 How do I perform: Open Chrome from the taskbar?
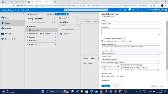point(101,91)
